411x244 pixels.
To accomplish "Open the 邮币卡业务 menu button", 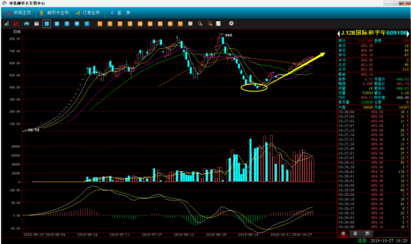I will tap(54, 12).
